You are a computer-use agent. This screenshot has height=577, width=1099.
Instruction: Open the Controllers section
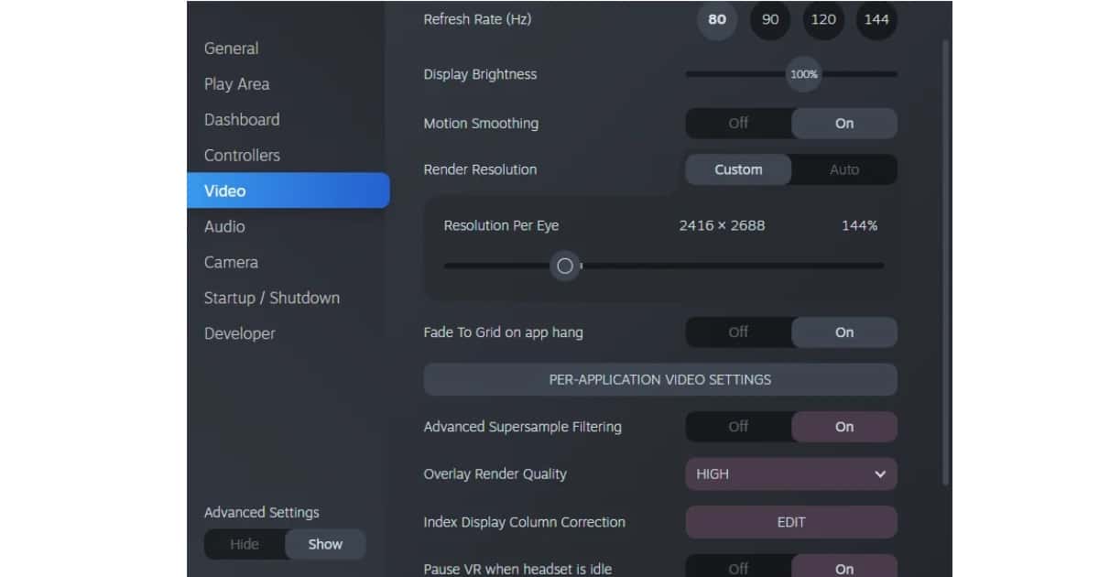pos(242,156)
